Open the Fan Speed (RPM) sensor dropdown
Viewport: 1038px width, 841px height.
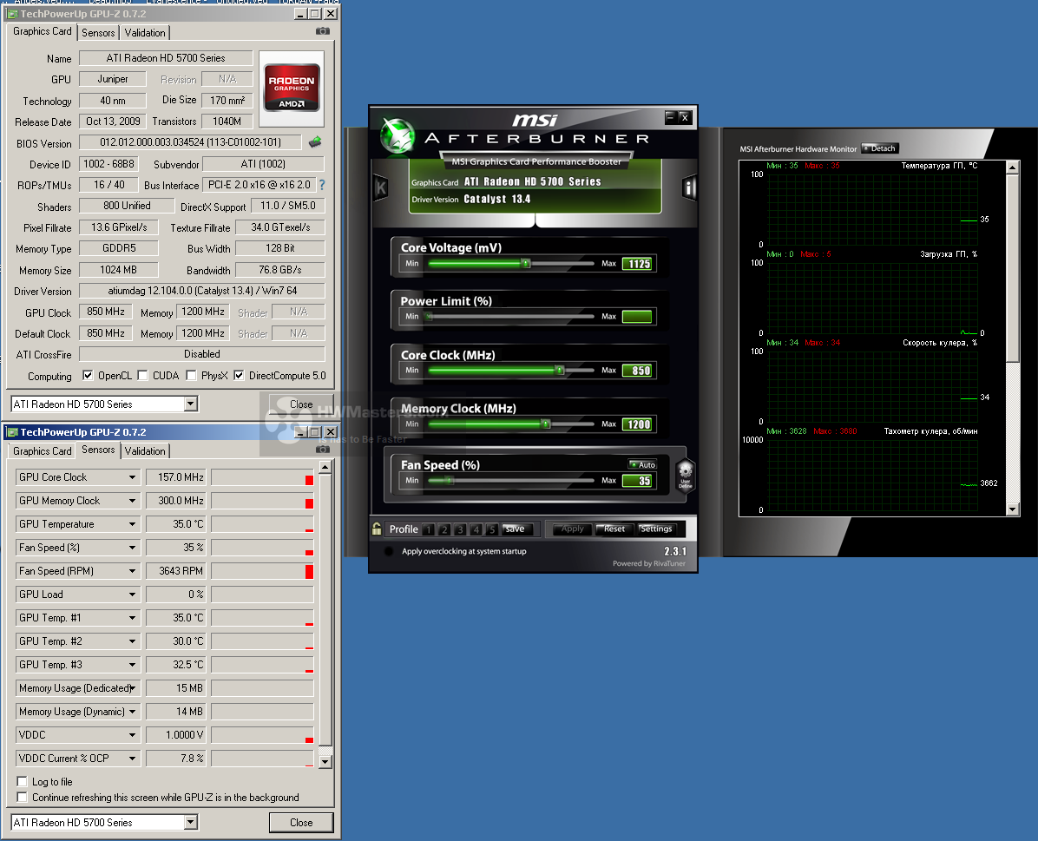click(133, 571)
